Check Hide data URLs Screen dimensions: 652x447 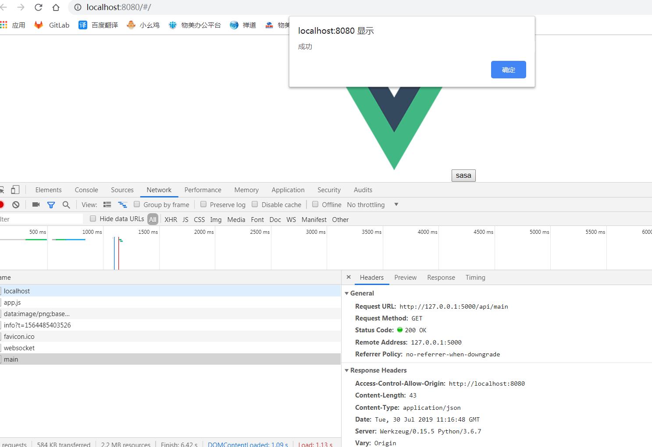(93, 218)
